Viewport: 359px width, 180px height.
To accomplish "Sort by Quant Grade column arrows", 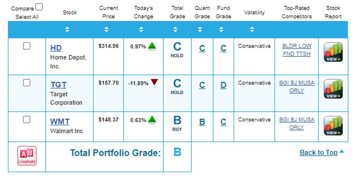I will pyautogui.click(x=200, y=30).
